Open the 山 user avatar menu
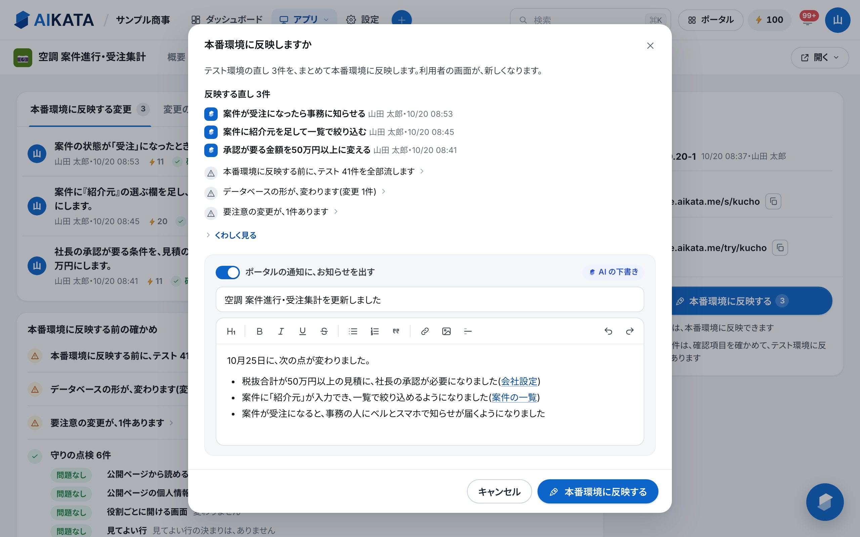This screenshot has height=537, width=860. pyautogui.click(x=837, y=20)
